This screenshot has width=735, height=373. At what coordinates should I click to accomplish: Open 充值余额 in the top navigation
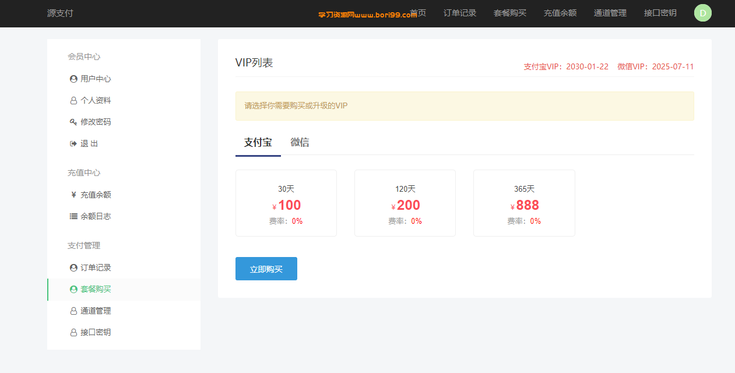[560, 13]
